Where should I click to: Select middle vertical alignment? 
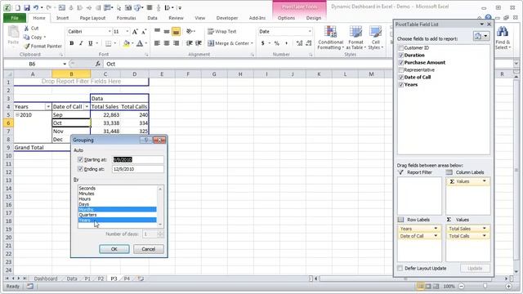(167, 31)
